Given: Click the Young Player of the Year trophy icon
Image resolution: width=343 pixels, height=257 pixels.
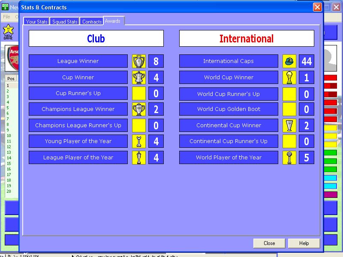Looking at the screenshot, I should [139, 141].
